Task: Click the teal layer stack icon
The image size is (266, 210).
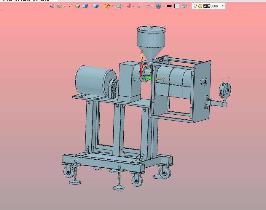Action: click(x=184, y=6)
